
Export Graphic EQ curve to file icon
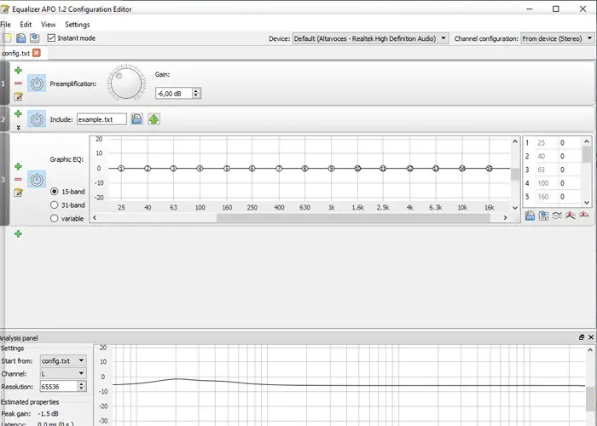[544, 216]
